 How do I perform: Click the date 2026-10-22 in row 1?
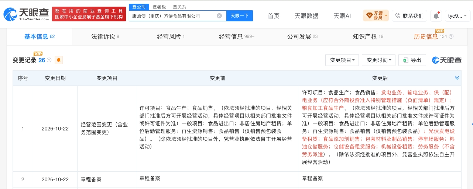point(55,129)
